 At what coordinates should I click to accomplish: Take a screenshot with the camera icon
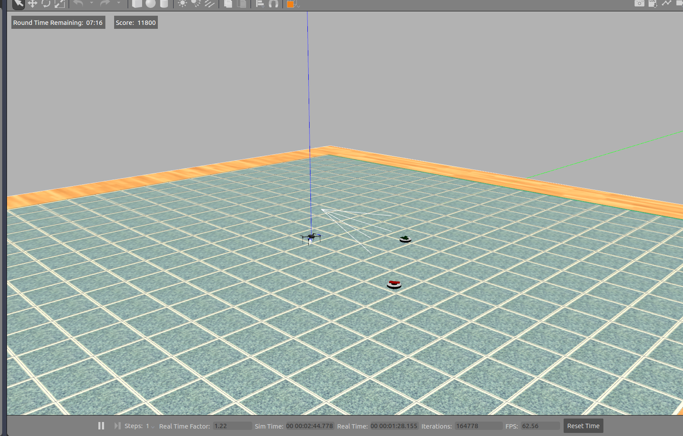click(x=639, y=3)
